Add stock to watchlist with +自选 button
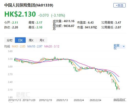 tap(119, 5)
